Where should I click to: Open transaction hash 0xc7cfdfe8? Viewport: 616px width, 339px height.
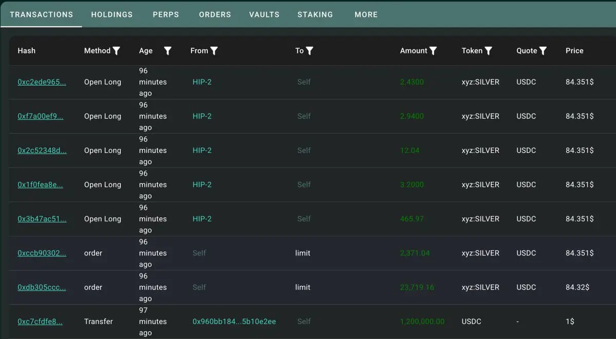pos(40,322)
